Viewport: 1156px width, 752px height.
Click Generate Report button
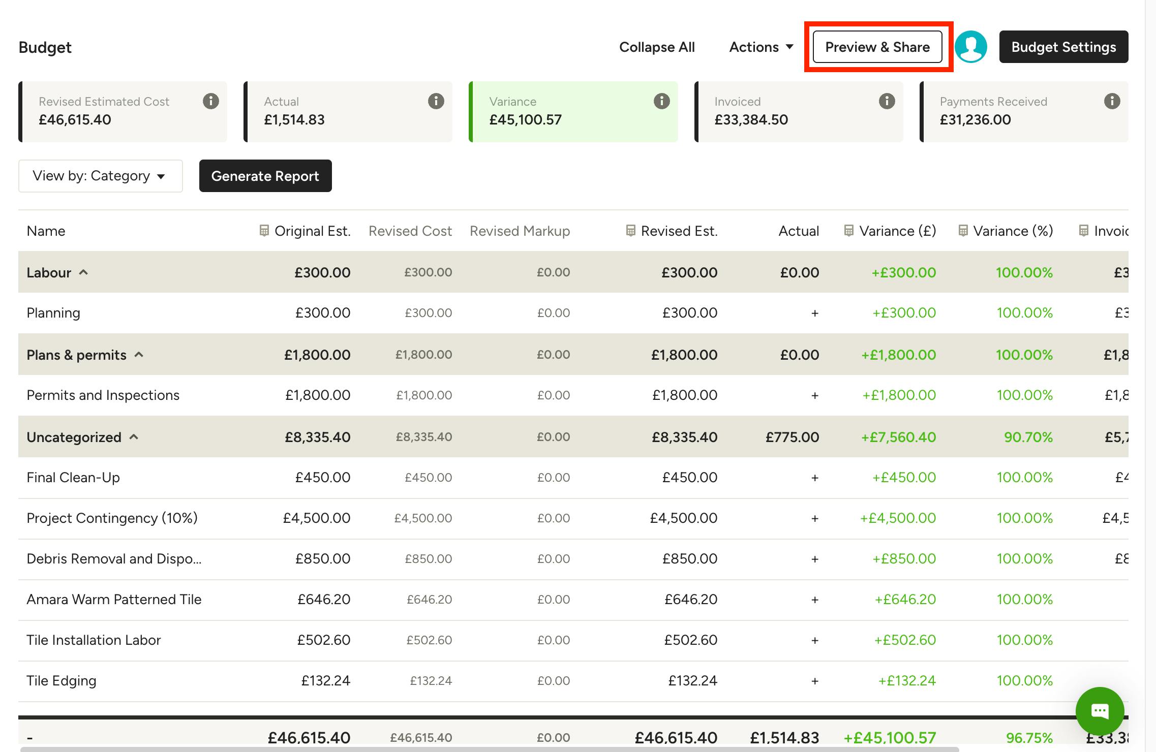pos(265,176)
